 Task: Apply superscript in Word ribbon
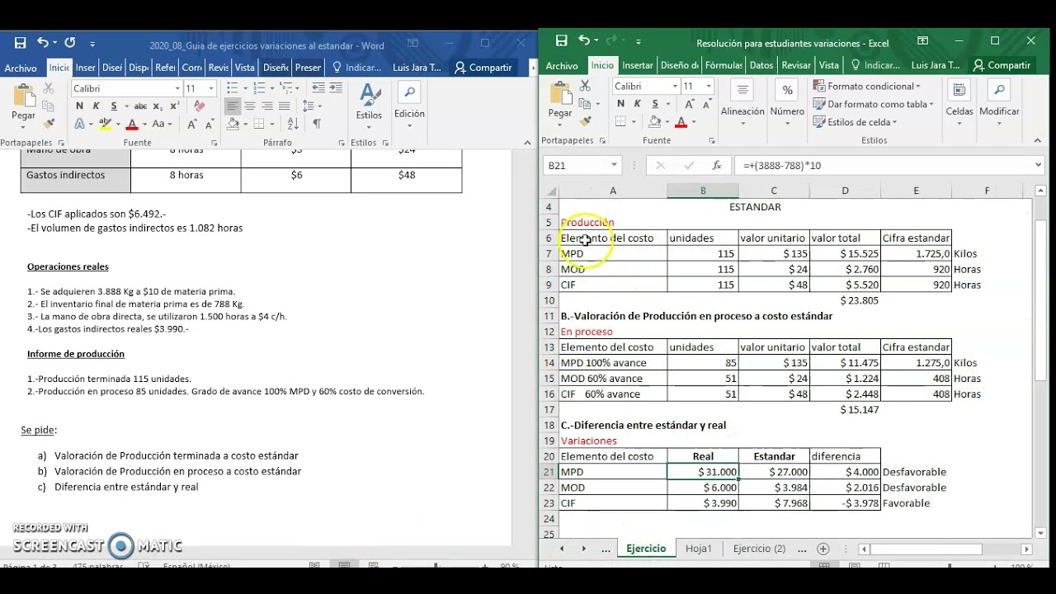click(x=176, y=106)
